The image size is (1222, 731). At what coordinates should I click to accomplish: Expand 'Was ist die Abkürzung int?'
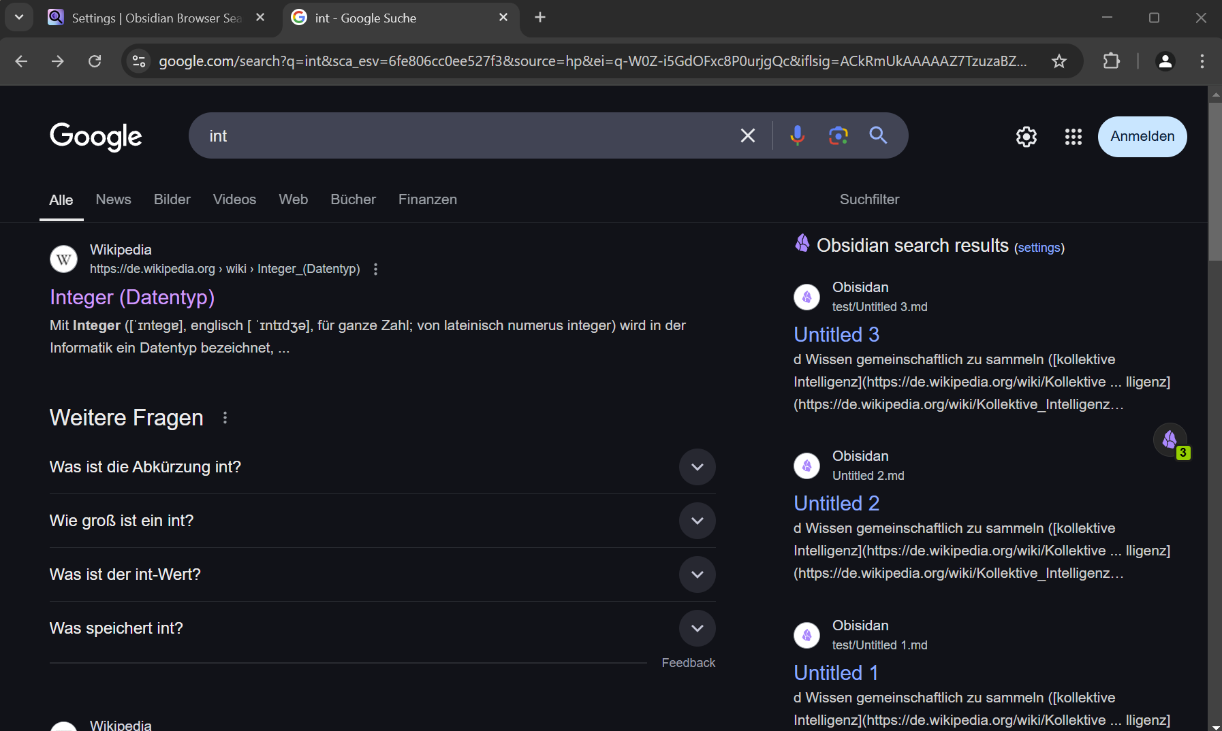(697, 467)
